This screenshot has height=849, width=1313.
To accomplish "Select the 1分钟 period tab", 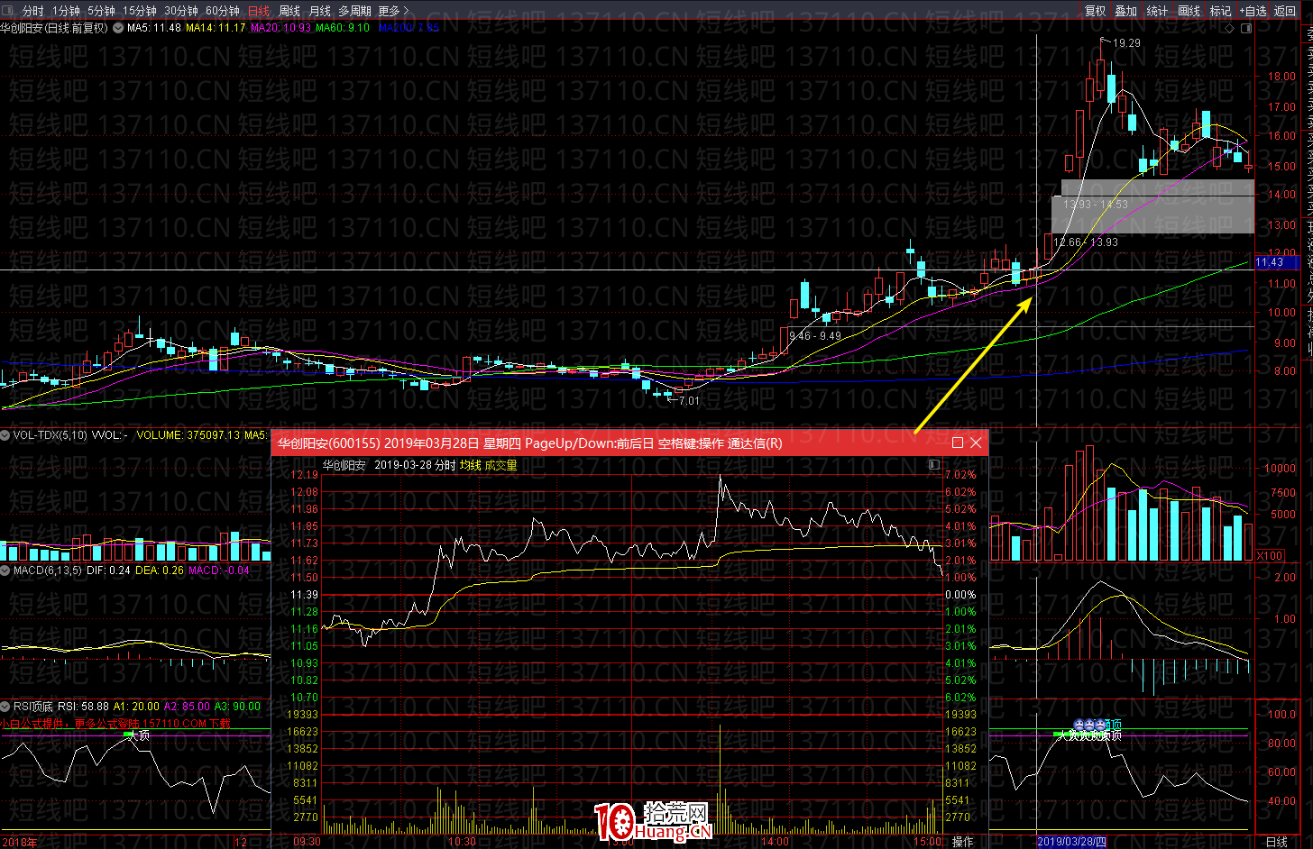I will pyautogui.click(x=66, y=11).
